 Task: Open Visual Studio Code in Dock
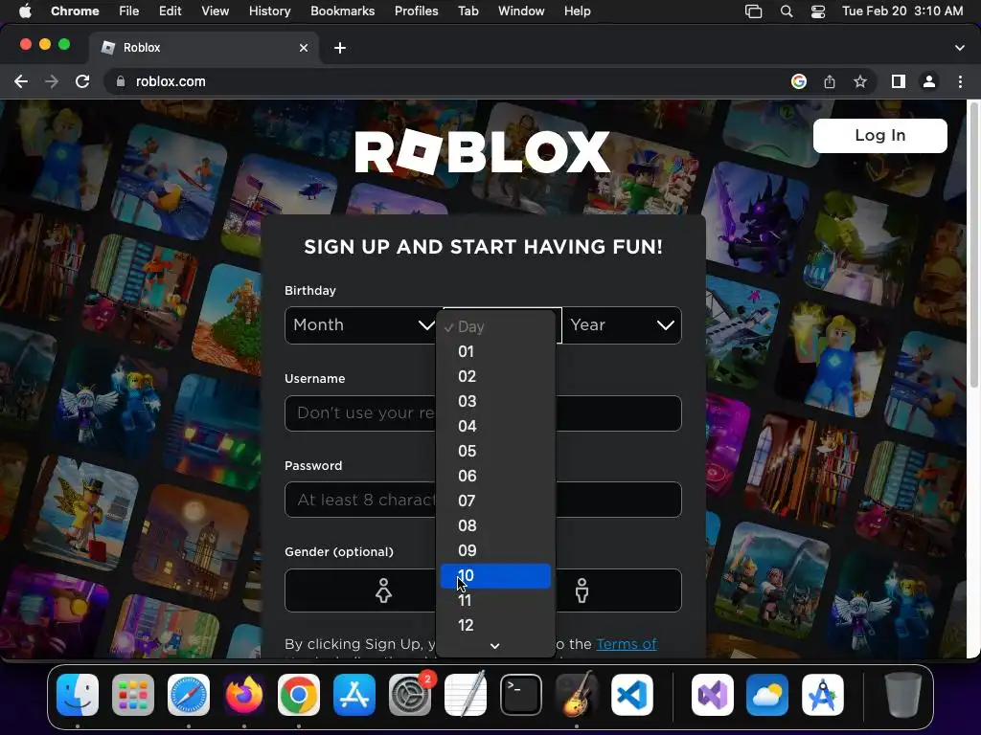tap(631, 695)
